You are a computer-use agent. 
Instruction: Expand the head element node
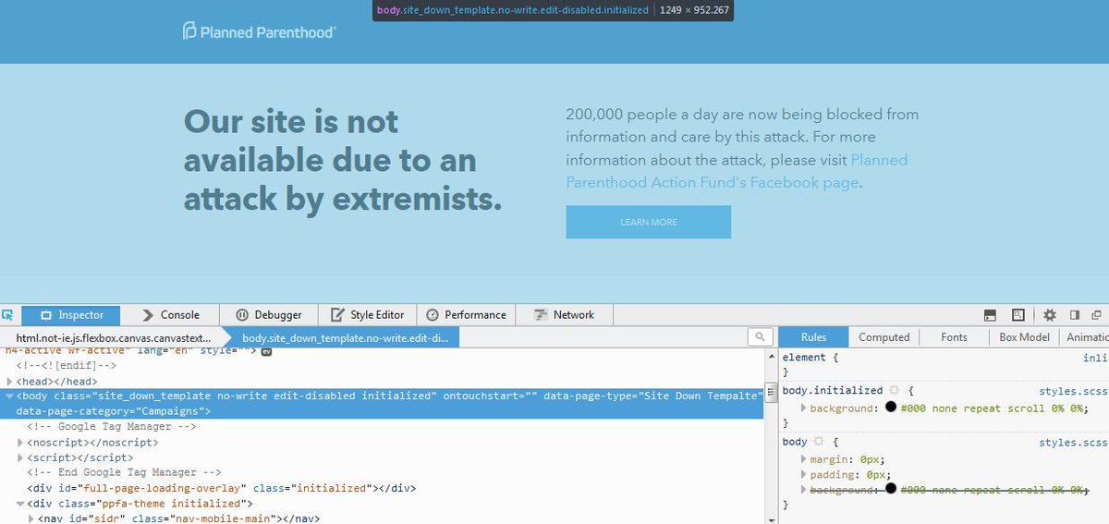click(x=9, y=382)
